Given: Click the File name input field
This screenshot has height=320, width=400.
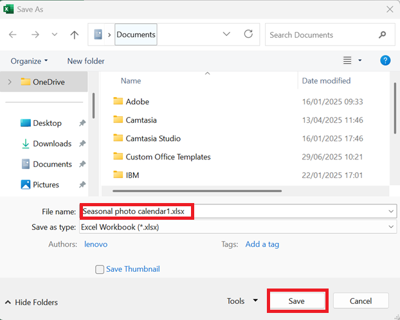Looking at the screenshot, I should [238, 211].
